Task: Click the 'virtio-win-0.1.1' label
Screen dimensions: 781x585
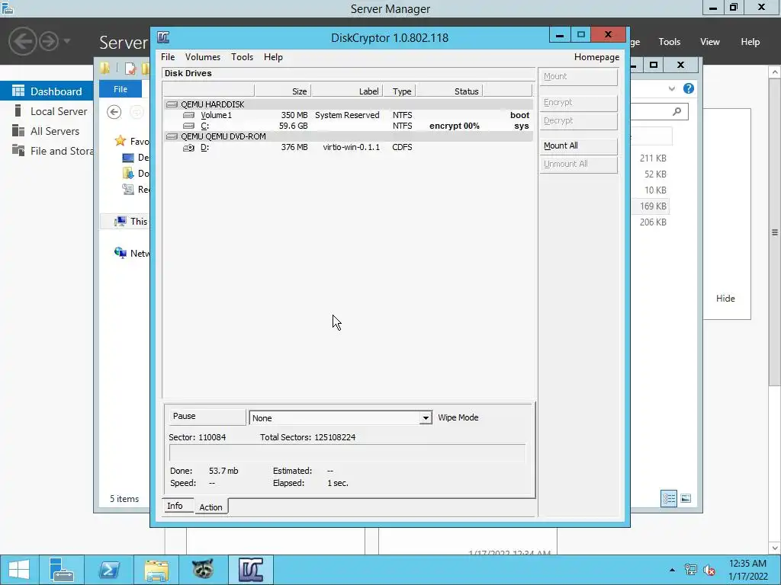Action: (x=351, y=147)
